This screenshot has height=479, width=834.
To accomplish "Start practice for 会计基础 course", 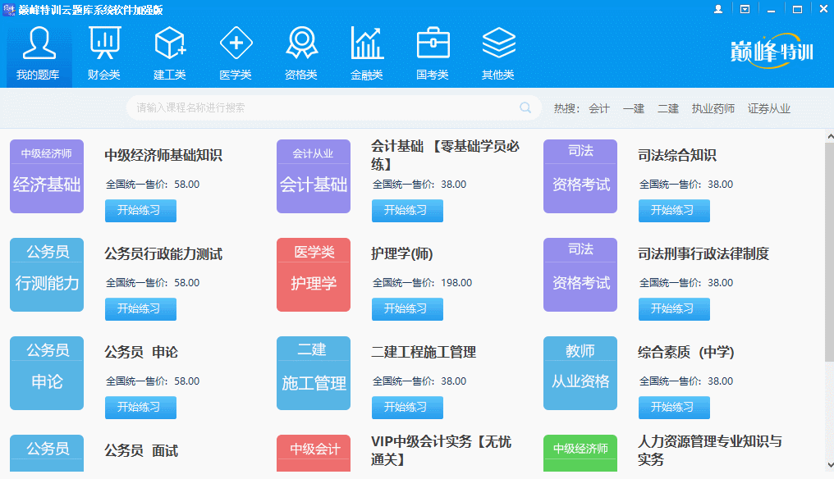I will coord(407,211).
